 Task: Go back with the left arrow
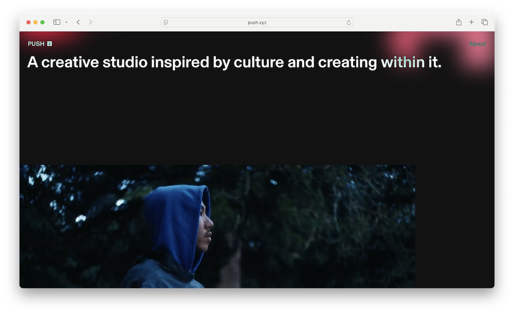coord(78,22)
